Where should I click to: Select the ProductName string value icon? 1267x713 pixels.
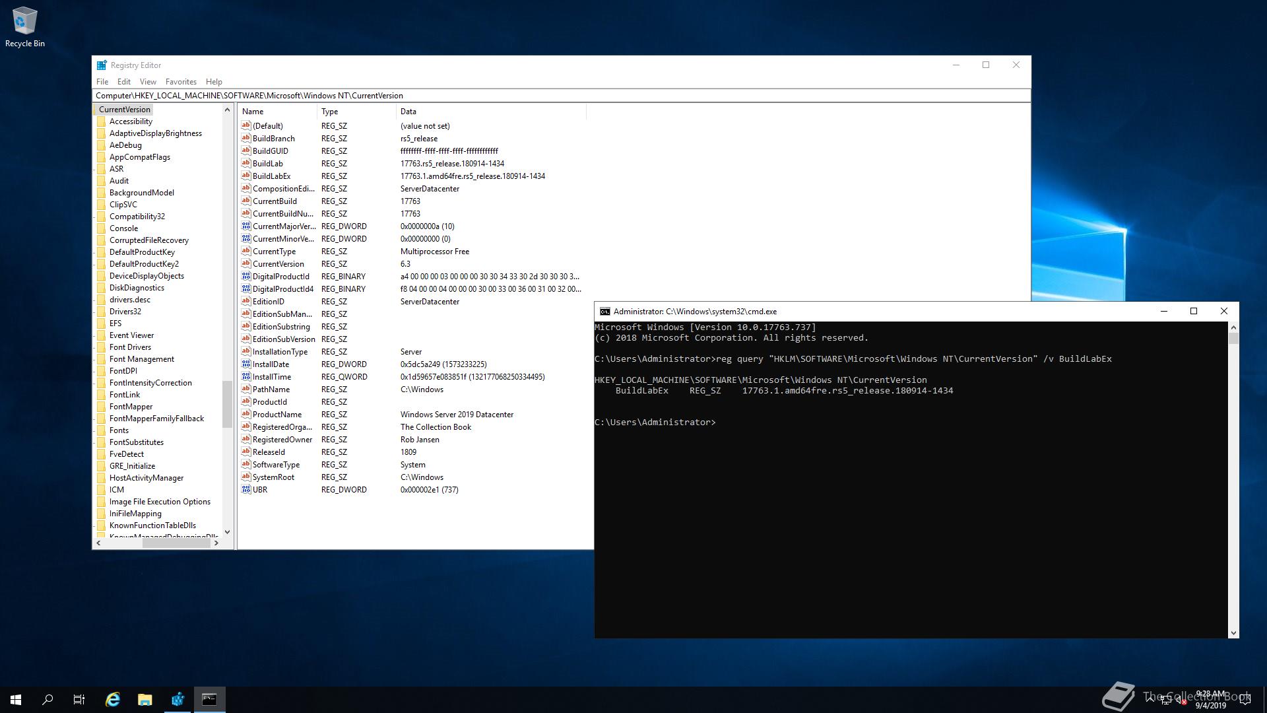tap(246, 414)
